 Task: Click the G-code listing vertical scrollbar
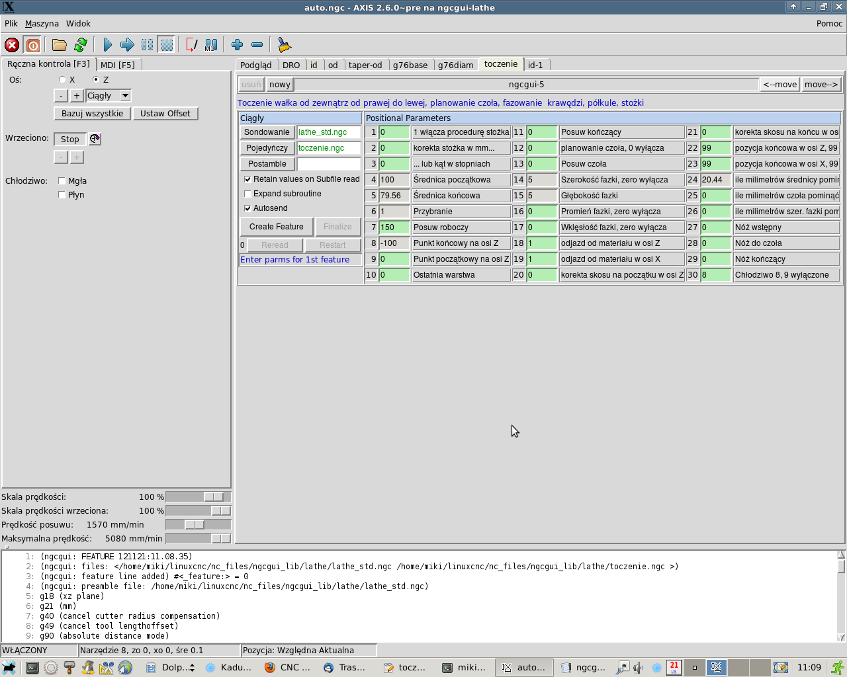point(841,596)
